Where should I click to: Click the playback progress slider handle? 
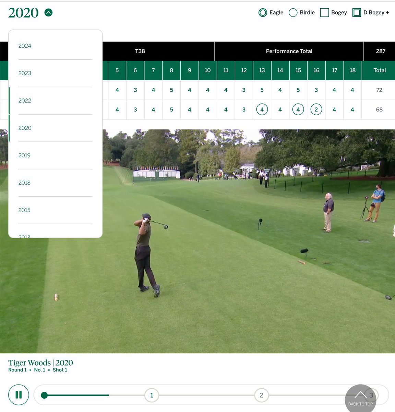click(44, 395)
